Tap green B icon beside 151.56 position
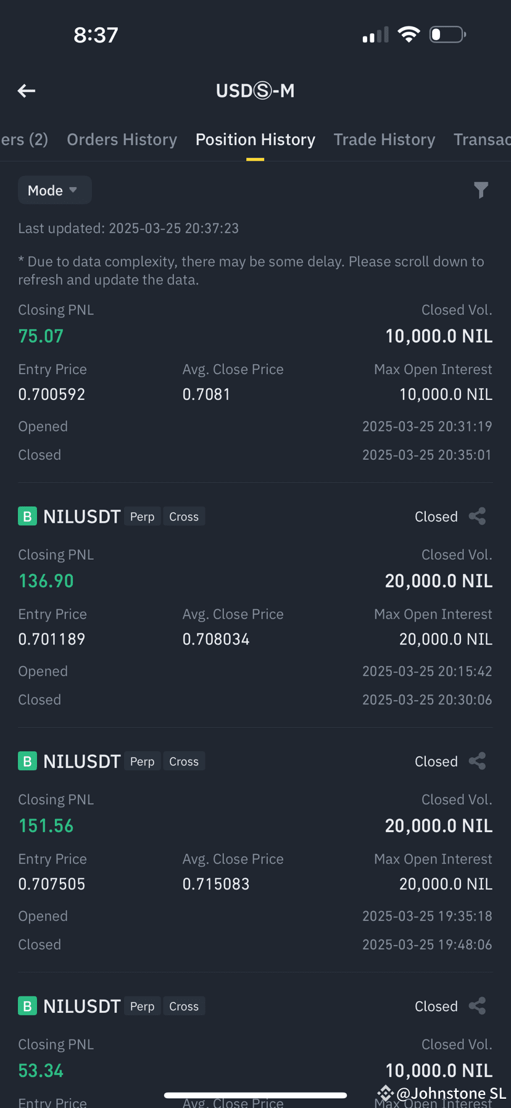This screenshot has height=1108, width=511. 27,761
